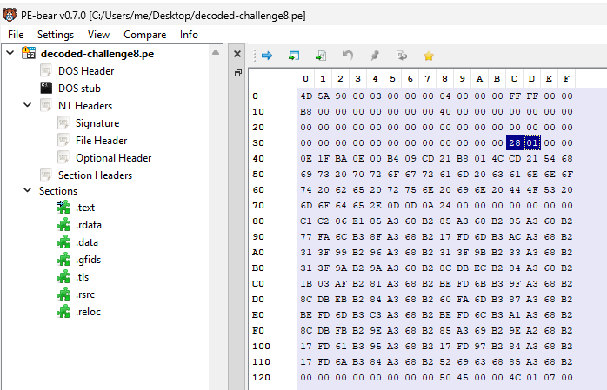Click the yellow star toolbar icon

428,56
